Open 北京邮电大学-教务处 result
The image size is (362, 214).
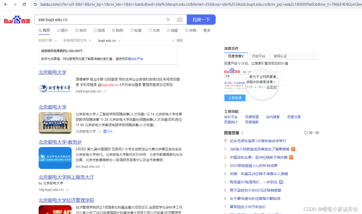(x=60, y=142)
